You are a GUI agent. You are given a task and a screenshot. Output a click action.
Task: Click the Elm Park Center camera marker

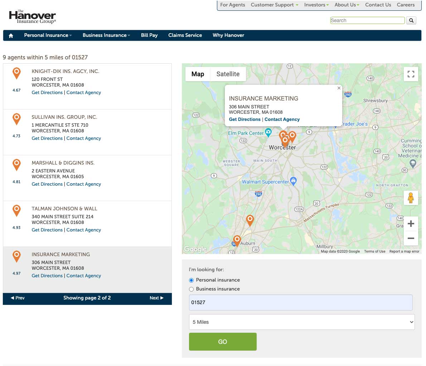(x=268, y=132)
